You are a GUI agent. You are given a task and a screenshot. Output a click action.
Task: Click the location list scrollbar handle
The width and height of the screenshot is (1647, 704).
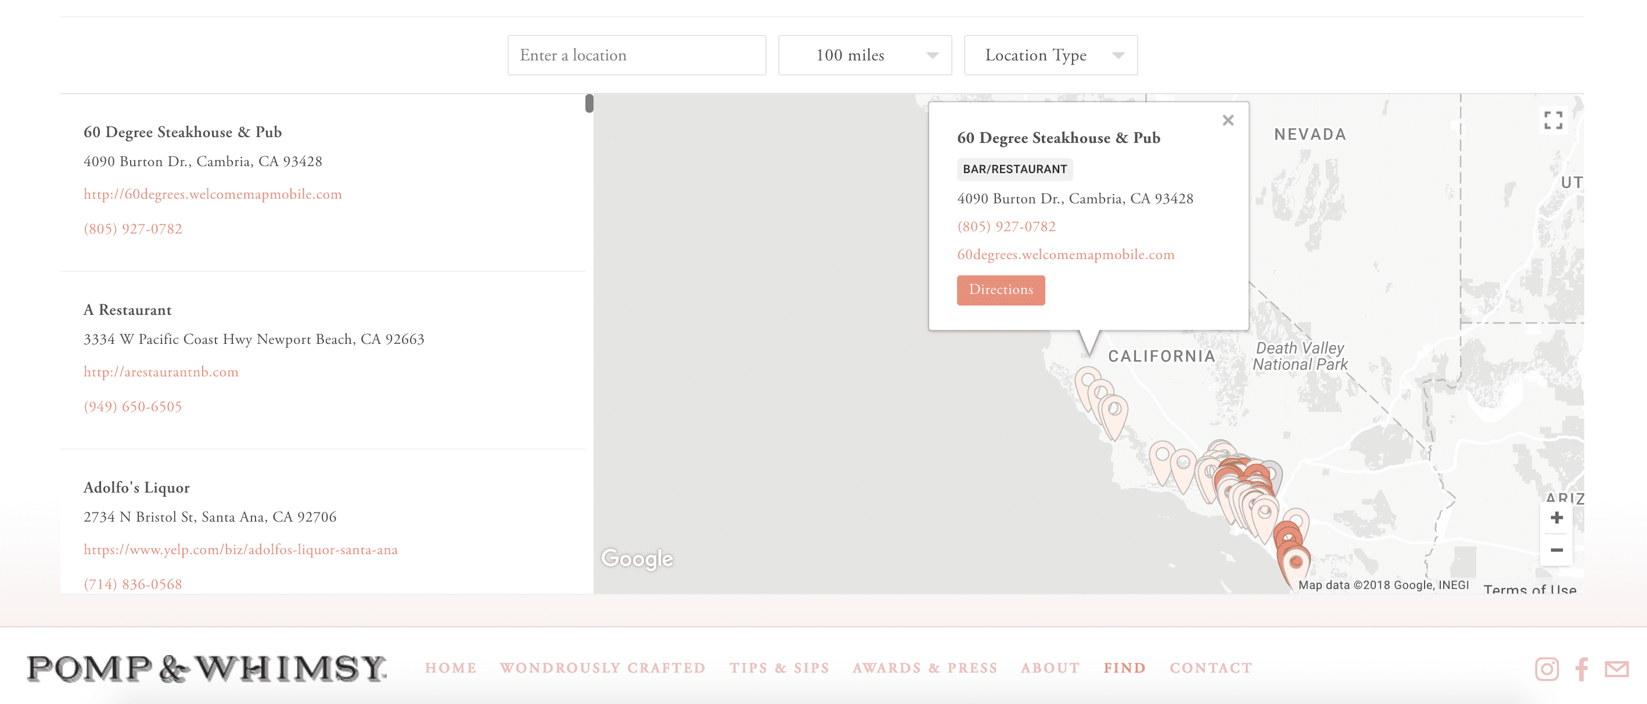coord(589,103)
